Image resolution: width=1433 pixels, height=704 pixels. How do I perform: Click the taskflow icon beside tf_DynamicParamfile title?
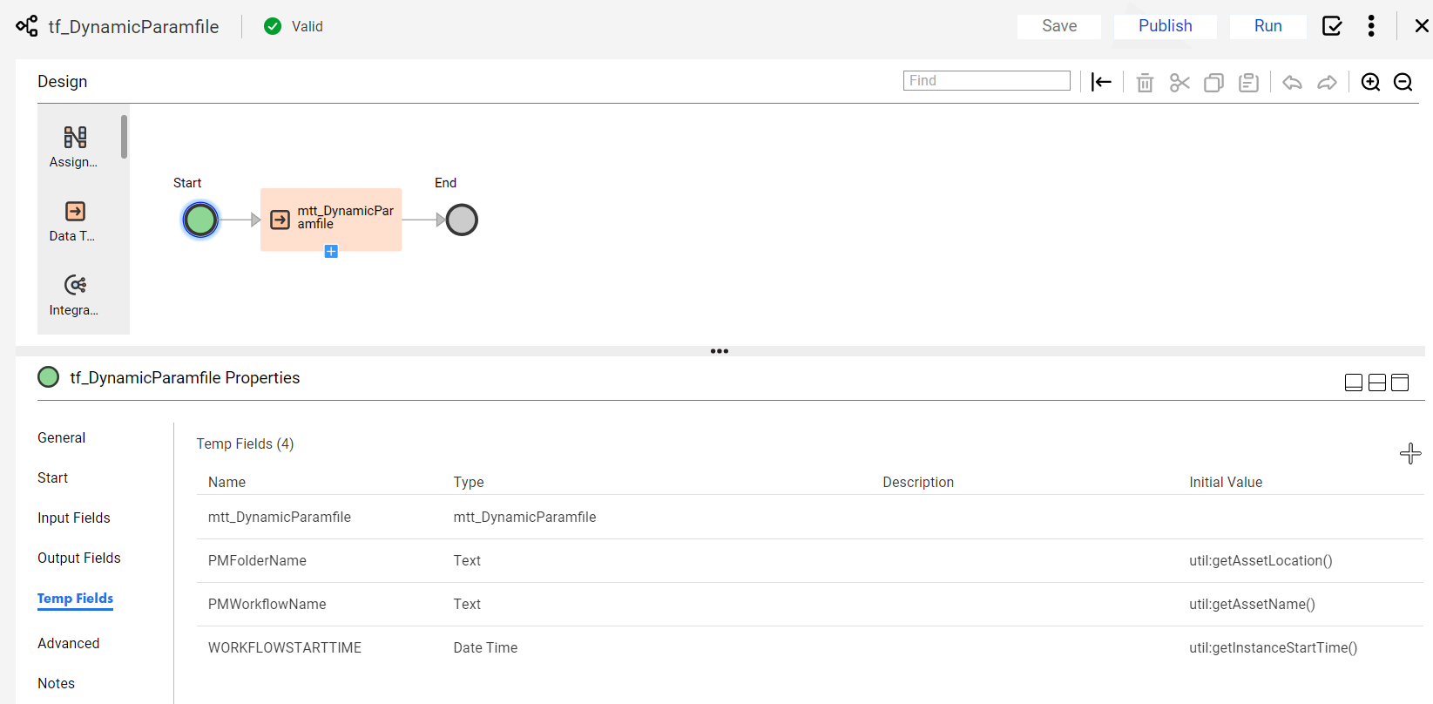27,26
